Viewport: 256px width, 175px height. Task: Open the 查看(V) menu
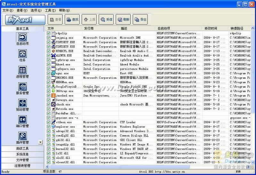coord(22,11)
